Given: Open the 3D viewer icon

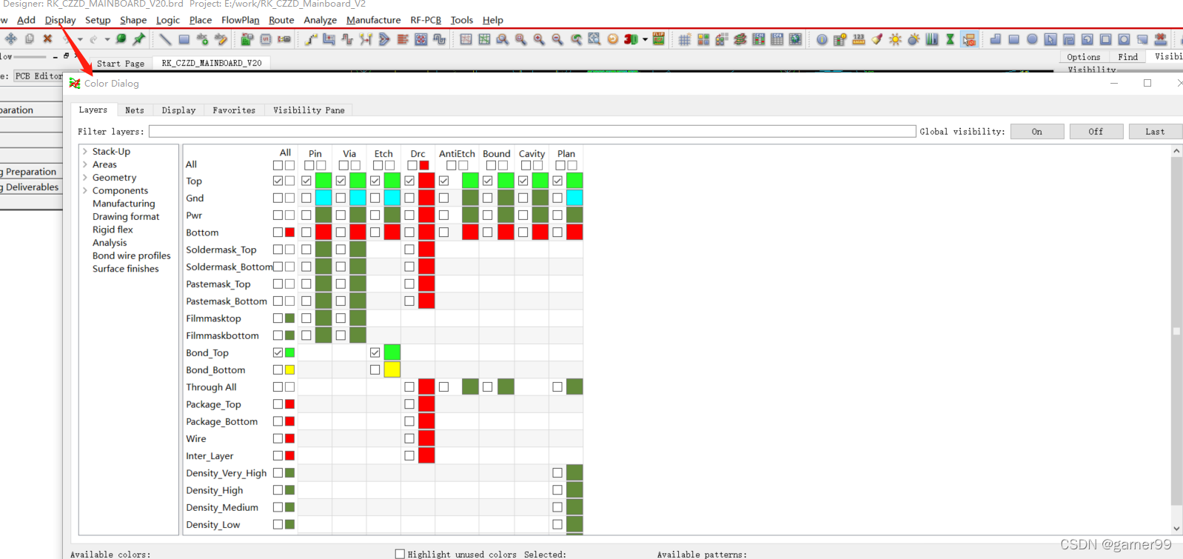Looking at the screenshot, I should [x=631, y=39].
